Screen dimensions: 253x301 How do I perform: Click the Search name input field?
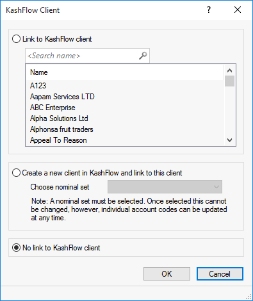click(83, 56)
